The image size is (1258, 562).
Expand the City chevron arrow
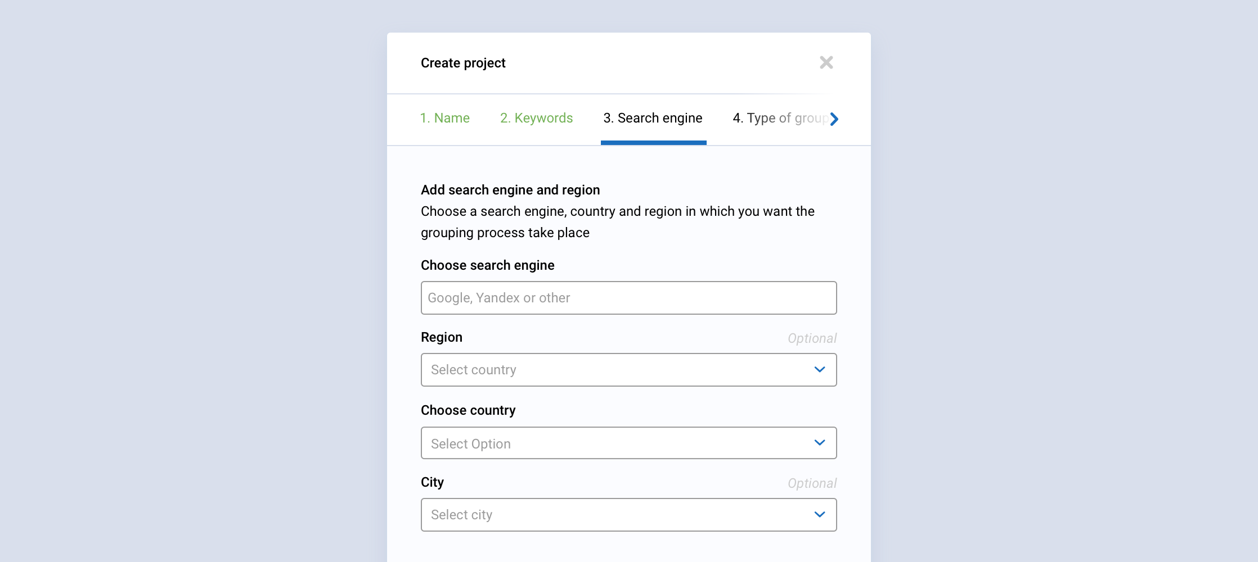click(x=820, y=514)
